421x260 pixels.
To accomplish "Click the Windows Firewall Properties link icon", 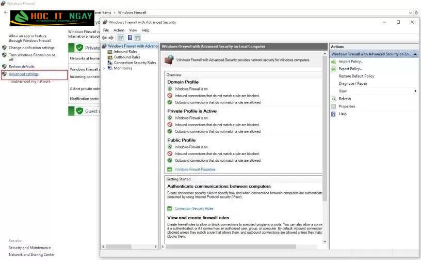I will [170, 170].
